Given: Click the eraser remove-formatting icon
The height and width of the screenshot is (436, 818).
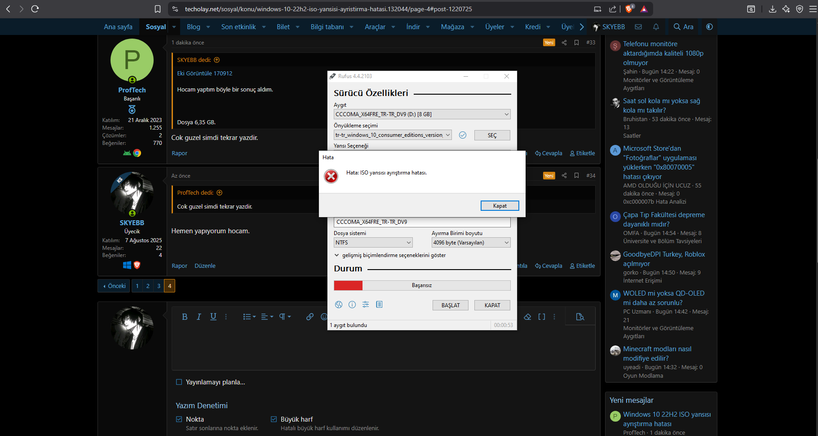Looking at the screenshot, I should [528, 317].
